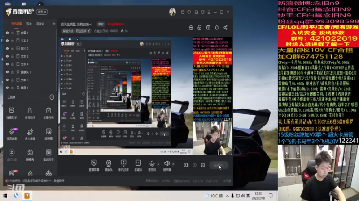This screenshot has height=201, width=359.
Task: Click the category tag with pencil icon
Action: 76,31
